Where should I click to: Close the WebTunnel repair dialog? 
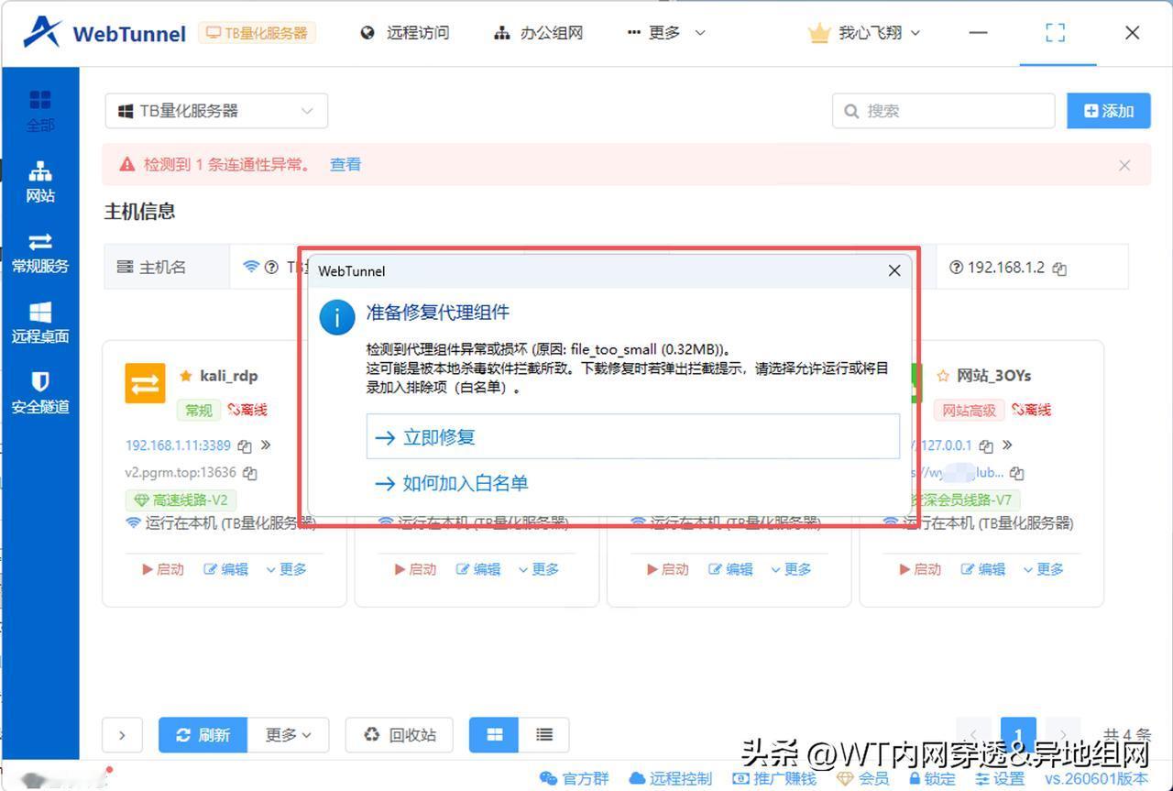point(894,270)
